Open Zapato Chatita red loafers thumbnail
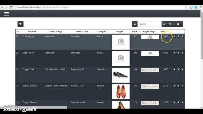203x114 pixels. [121, 92]
